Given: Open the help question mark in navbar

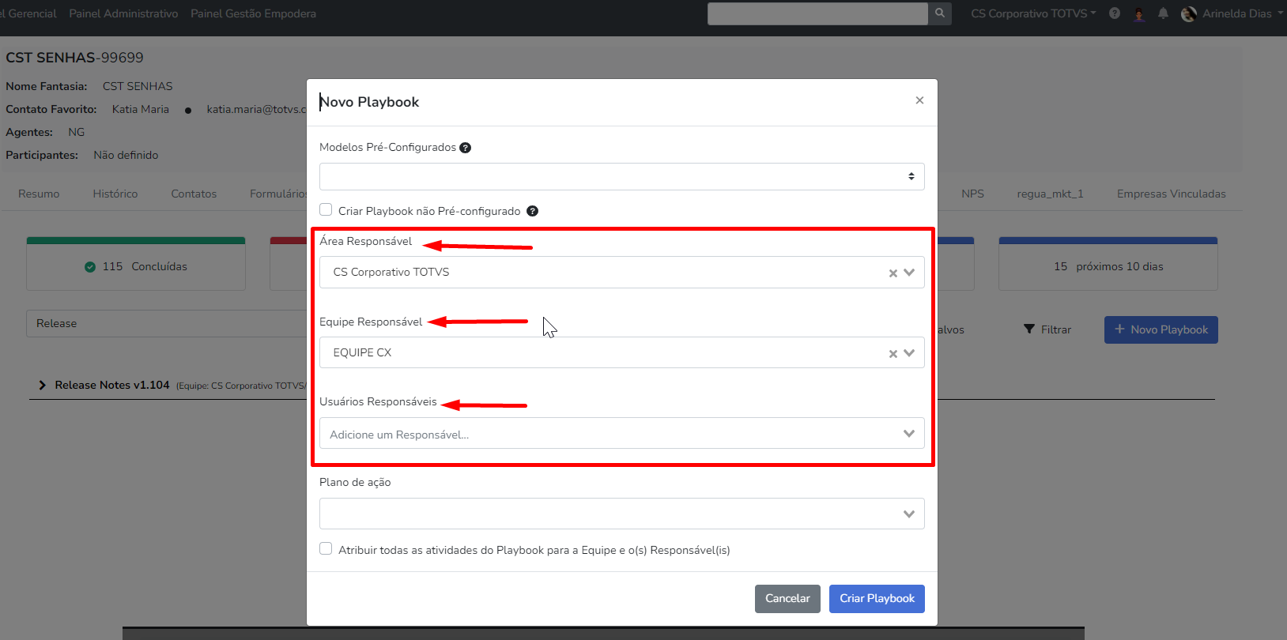Looking at the screenshot, I should click(1115, 13).
